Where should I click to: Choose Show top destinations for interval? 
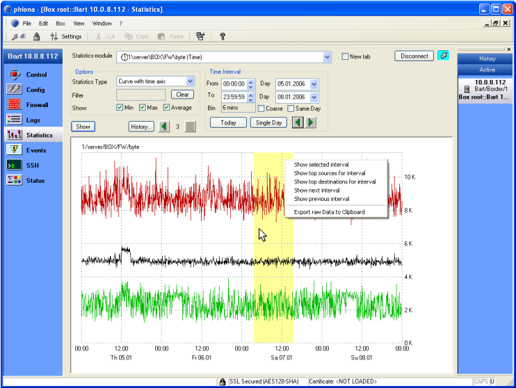[336, 181]
